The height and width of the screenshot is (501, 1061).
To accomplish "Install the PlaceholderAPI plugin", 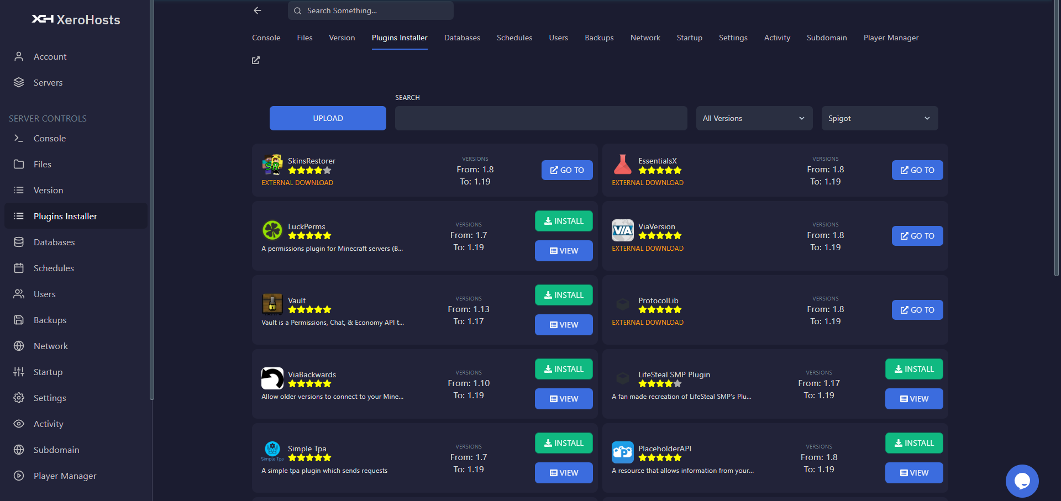I will [914, 443].
